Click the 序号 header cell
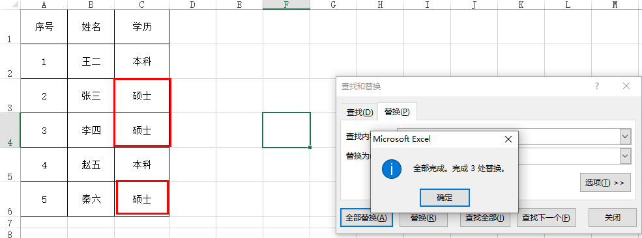The width and height of the screenshot is (642, 238). tap(44, 27)
